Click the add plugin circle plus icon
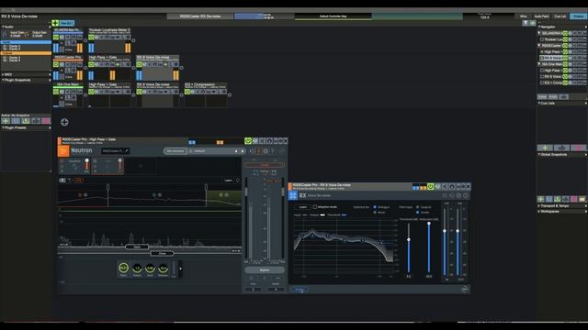This screenshot has width=588, height=330. pos(64,122)
